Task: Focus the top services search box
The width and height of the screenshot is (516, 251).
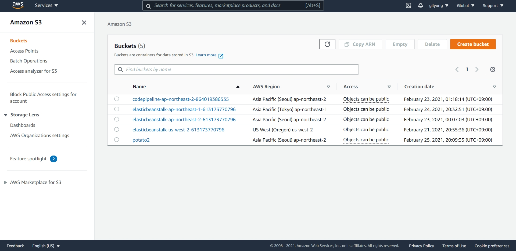Action: pyautogui.click(x=233, y=5)
